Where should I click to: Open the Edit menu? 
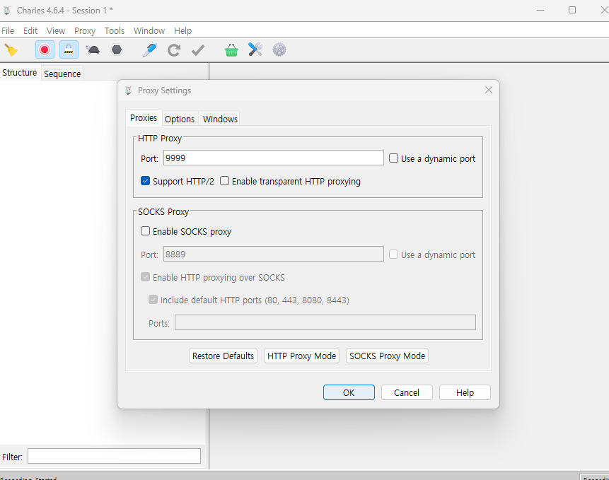[x=30, y=30]
